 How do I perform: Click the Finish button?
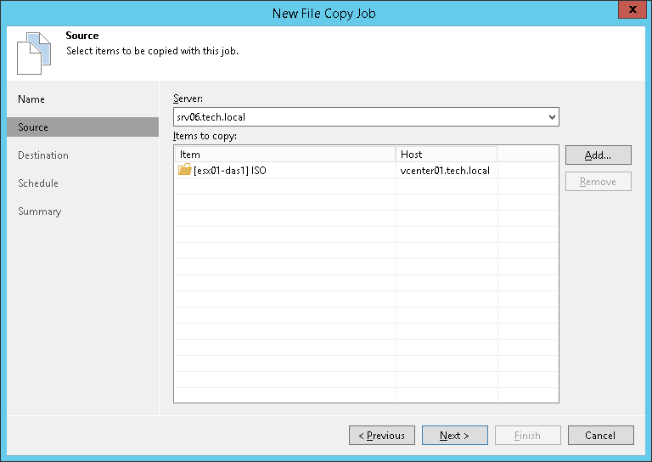click(x=527, y=436)
